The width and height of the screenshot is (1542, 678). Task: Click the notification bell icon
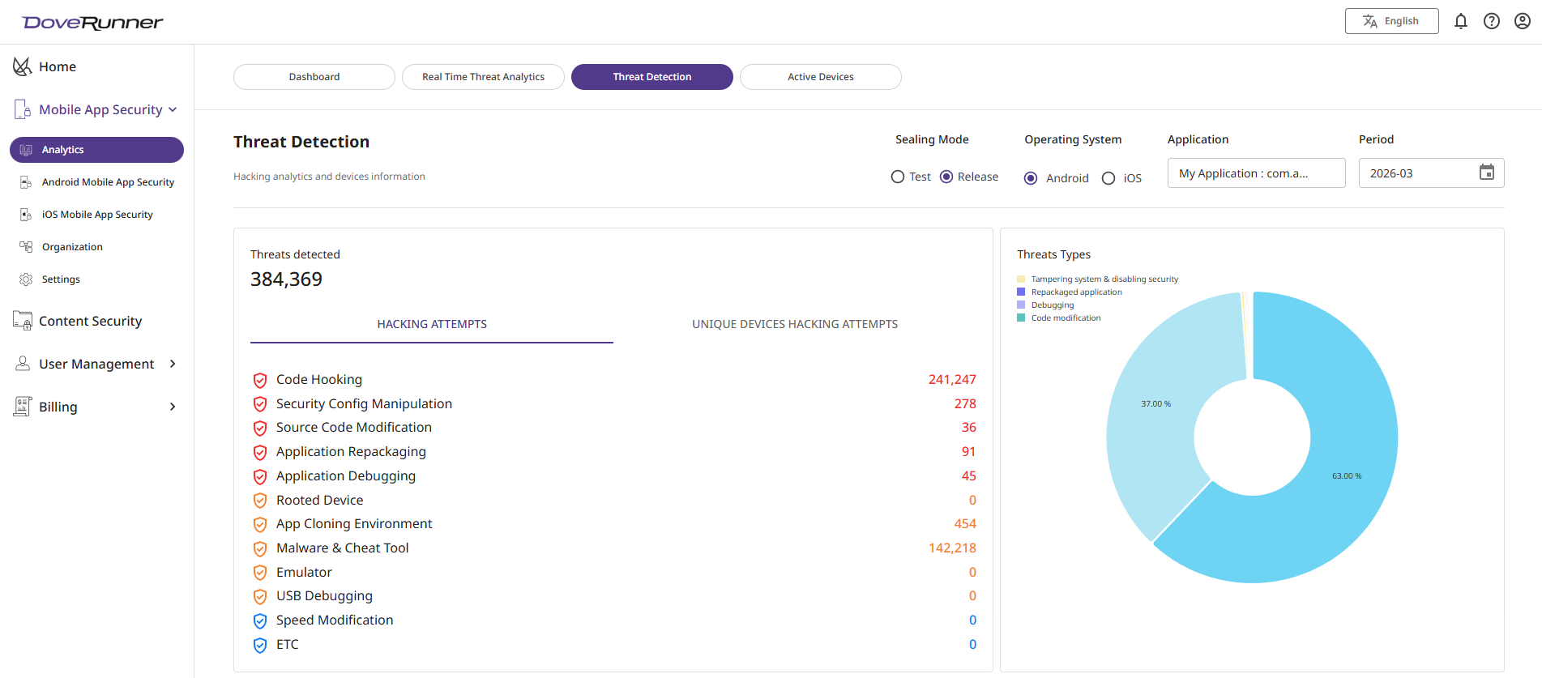[1460, 21]
